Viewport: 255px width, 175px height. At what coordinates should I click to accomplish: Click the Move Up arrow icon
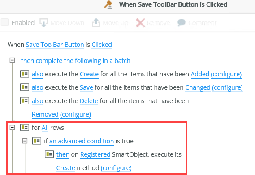tap(96, 23)
